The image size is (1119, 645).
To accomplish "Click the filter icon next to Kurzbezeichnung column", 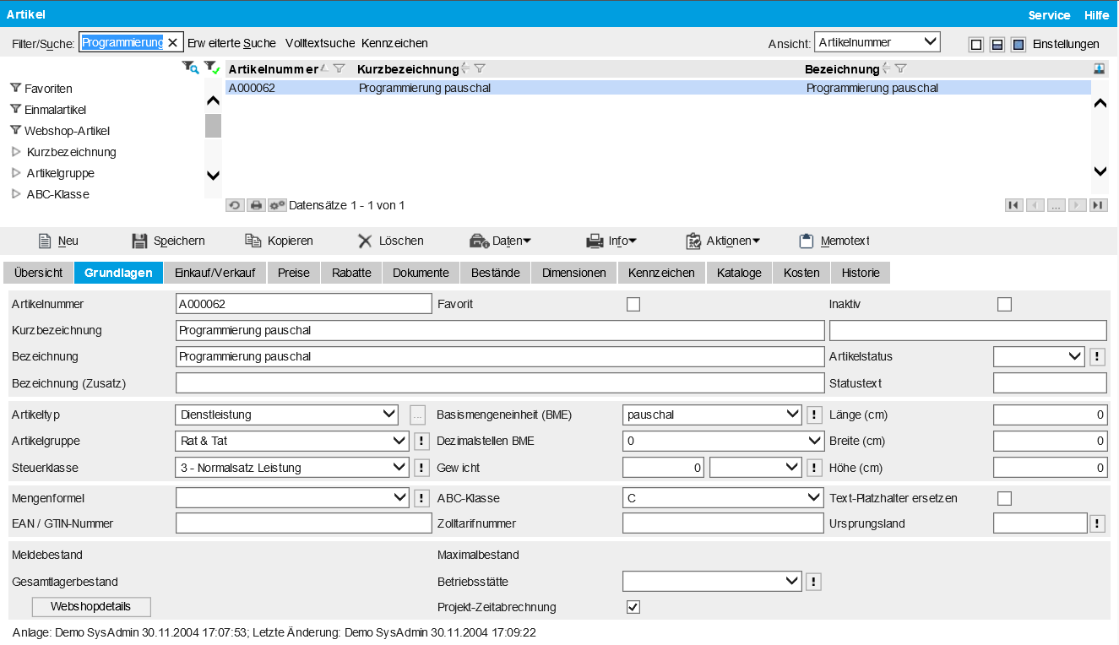I will (479, 68).
